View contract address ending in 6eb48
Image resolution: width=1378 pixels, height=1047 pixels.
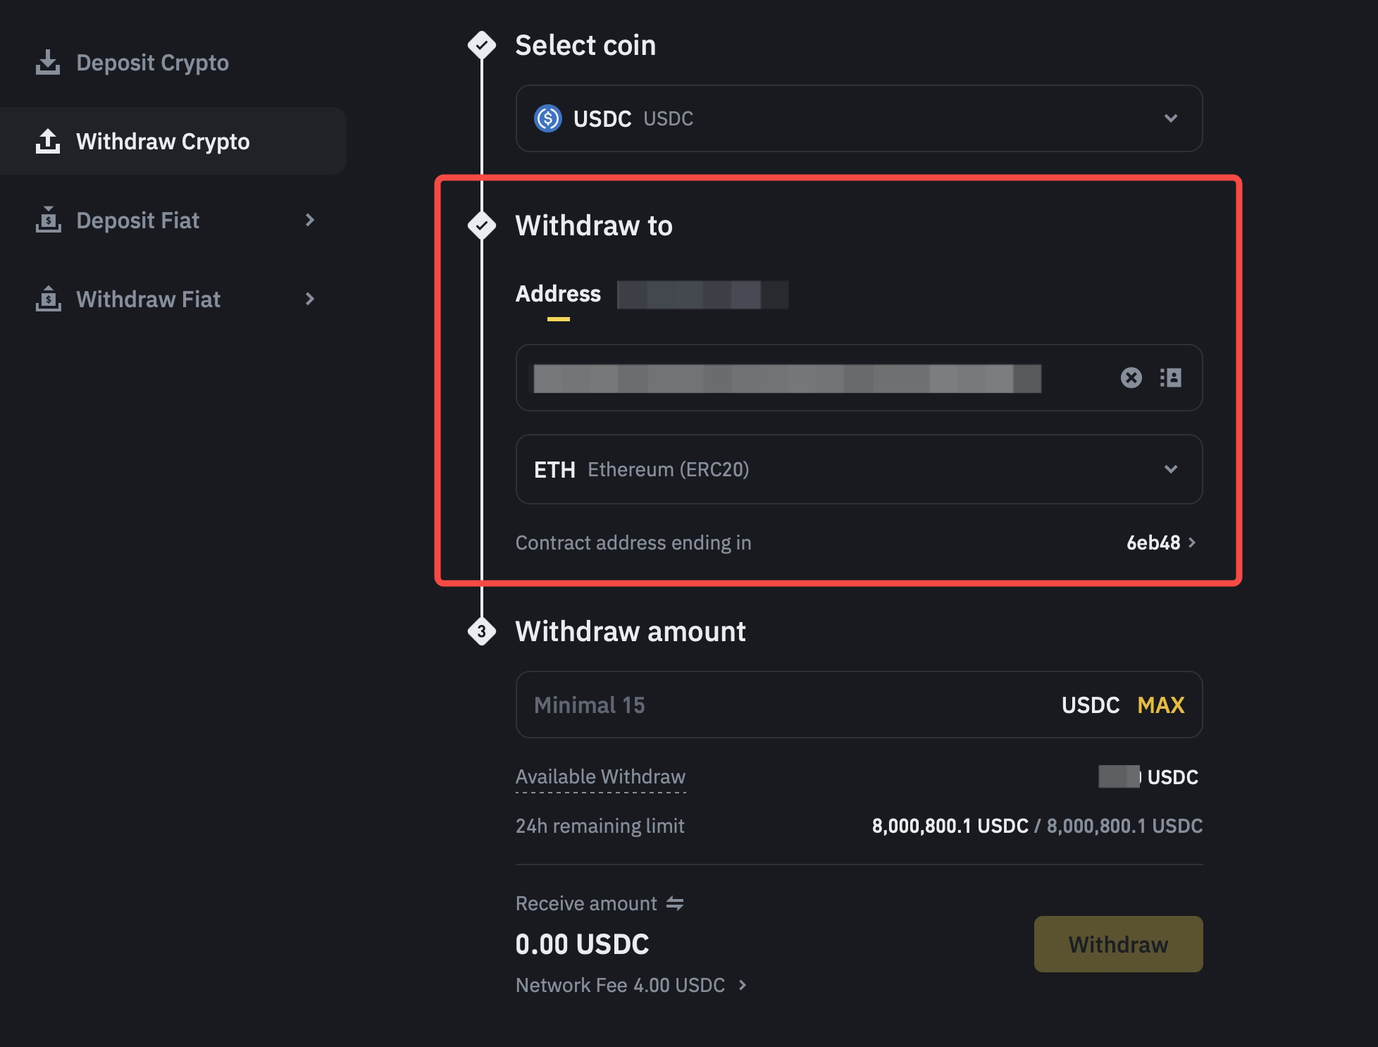[x=1160, y=543]
